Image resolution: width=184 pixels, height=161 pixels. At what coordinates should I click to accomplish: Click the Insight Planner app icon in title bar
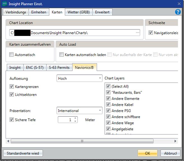click(x=4, y=4)
